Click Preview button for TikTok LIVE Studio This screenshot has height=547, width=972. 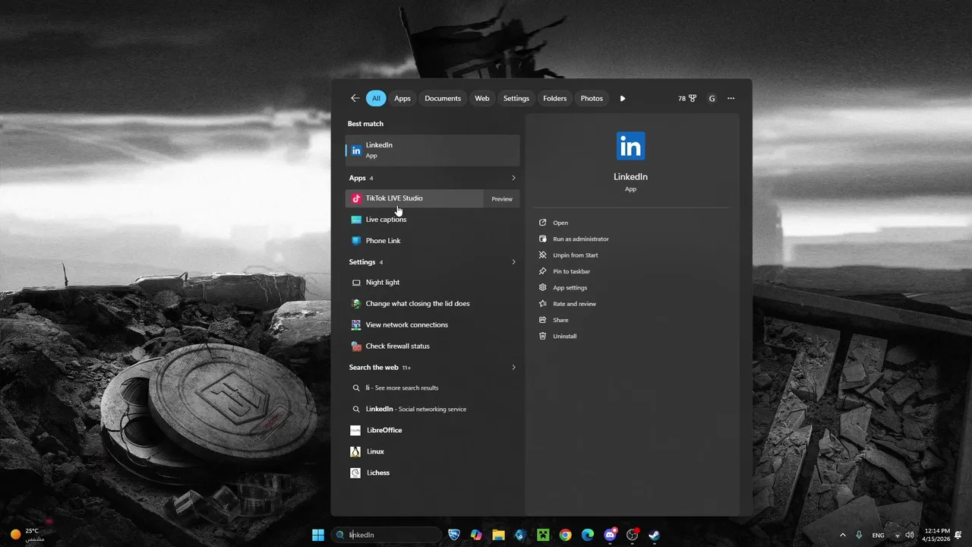pyautogui.click(x=502, y=198)
